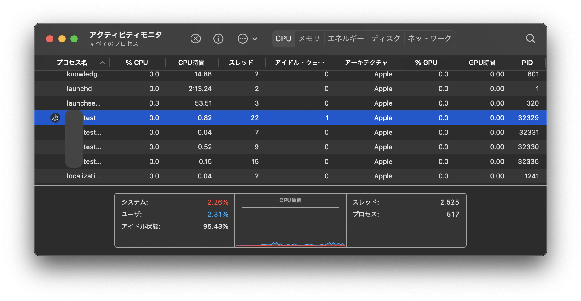Switch to the ネットワーク tab

click(x=429, y=39)
